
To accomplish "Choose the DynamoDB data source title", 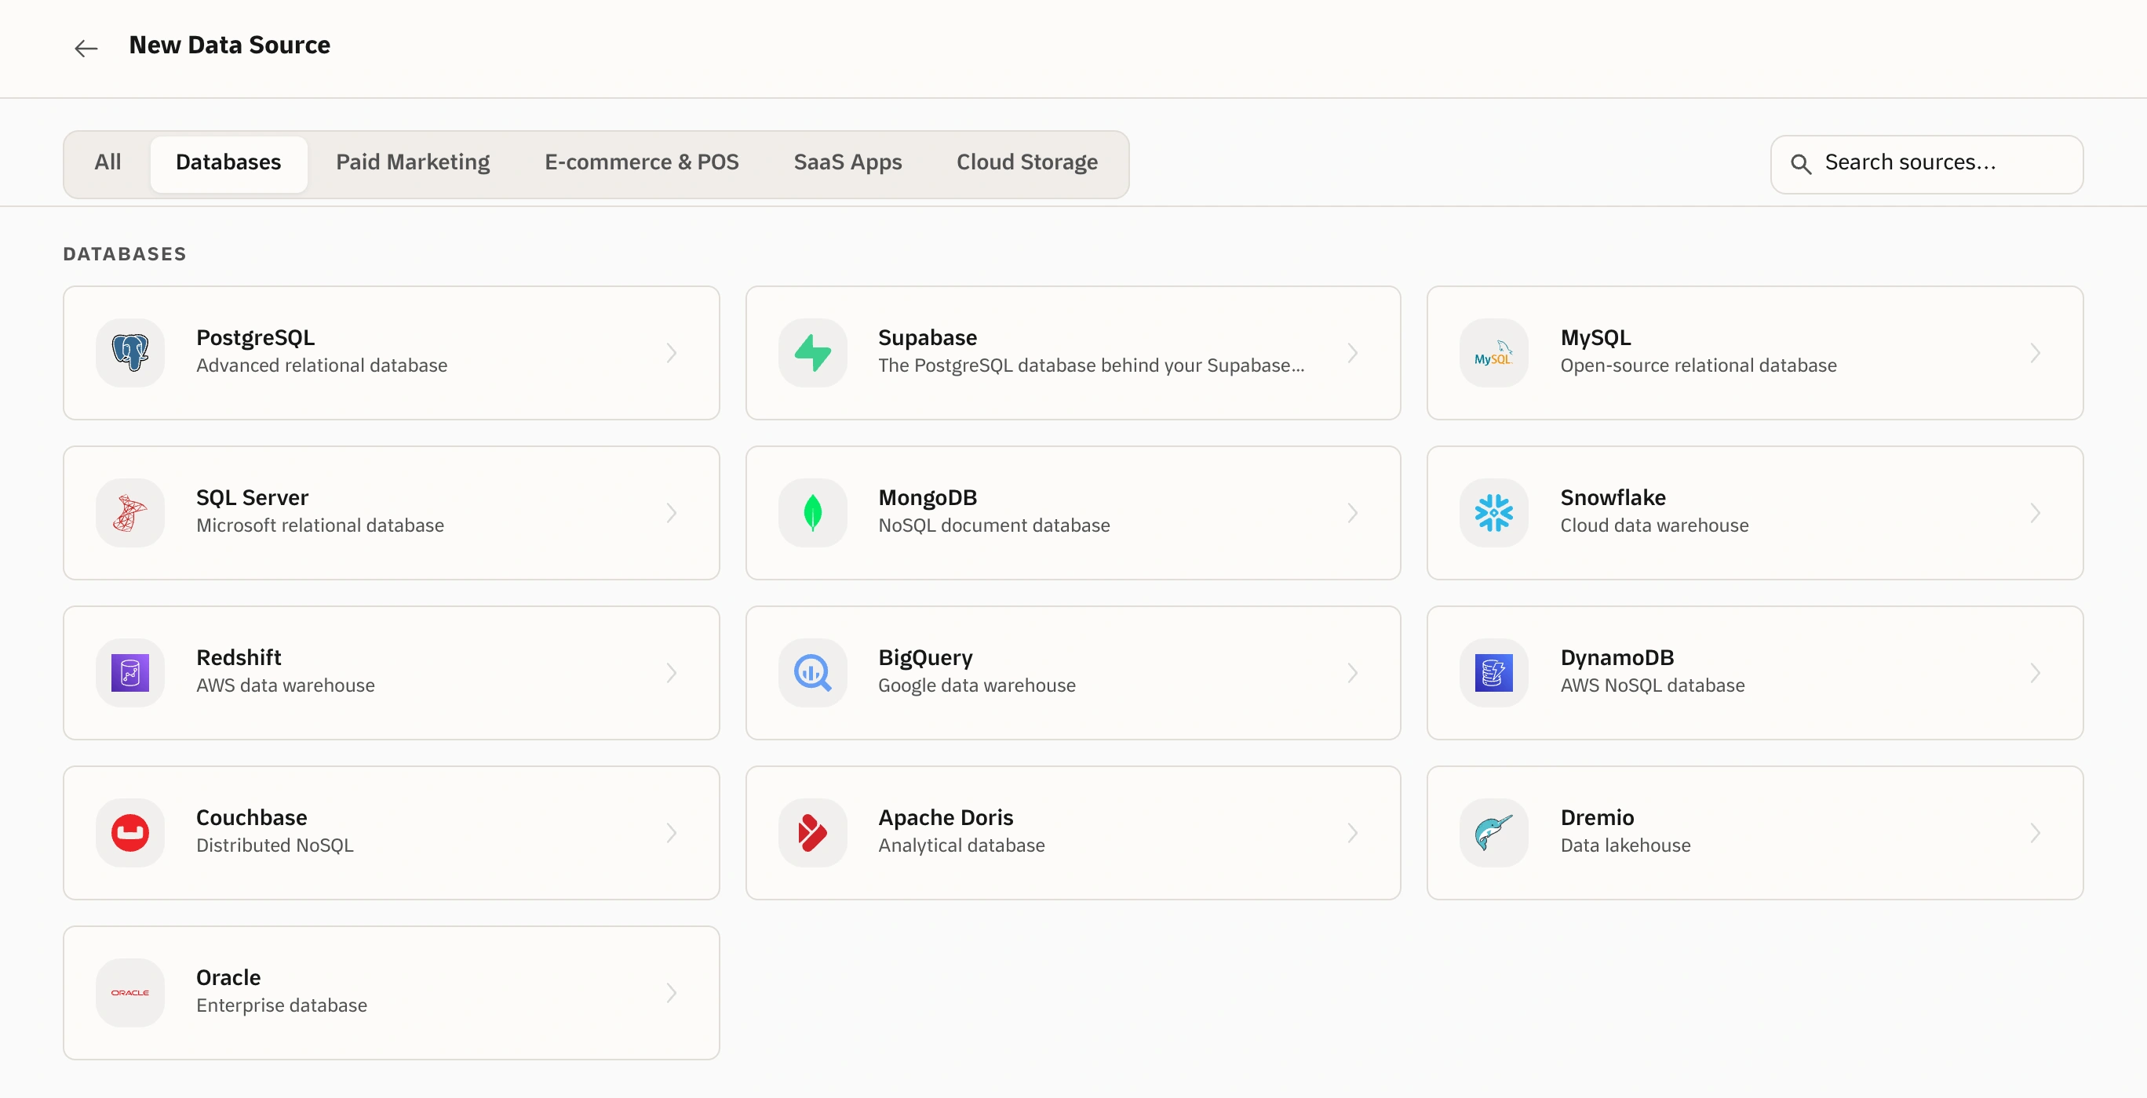I will coord(1617,657).
